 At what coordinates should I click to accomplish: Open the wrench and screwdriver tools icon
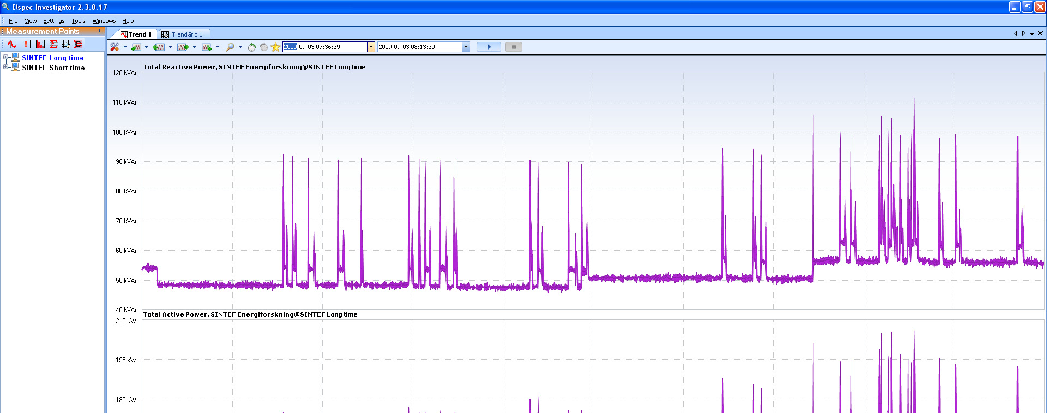pyautogui.click(x=115, y=47)
